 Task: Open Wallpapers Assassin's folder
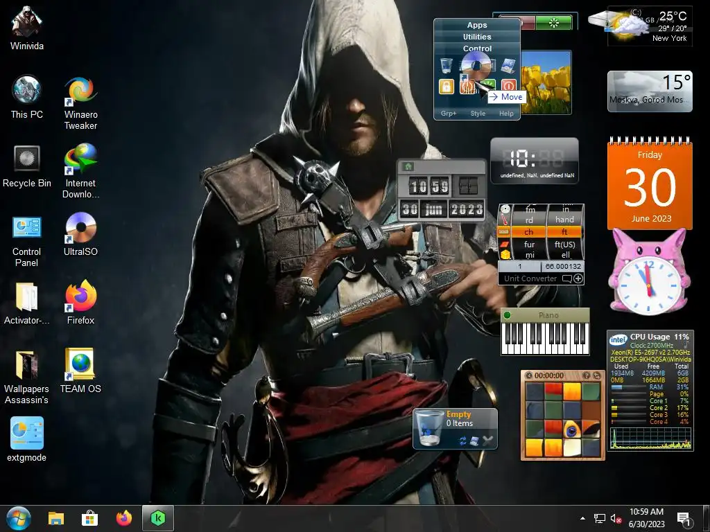click(x=27, y=377)
